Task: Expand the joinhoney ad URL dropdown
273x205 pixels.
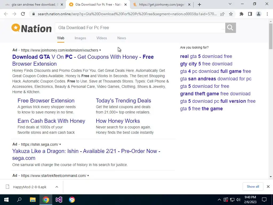Action: [100, 50]
